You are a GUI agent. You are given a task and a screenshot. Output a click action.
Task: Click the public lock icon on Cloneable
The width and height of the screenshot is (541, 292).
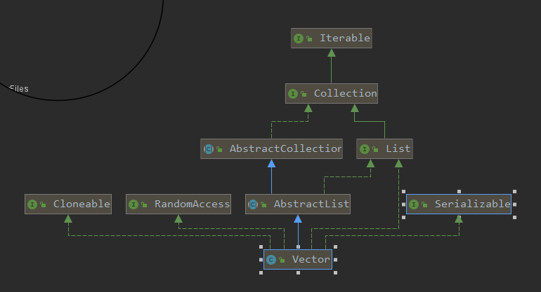click(43, 205)
